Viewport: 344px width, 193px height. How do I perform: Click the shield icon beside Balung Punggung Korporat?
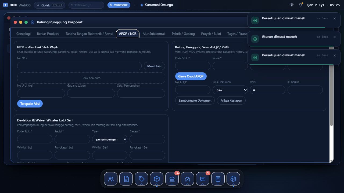tap(33, 22)
